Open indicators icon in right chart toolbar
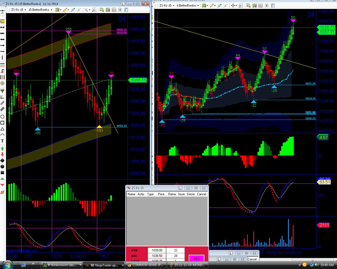Viewport: 337px width, 269px height. click(x=261, y=6)
